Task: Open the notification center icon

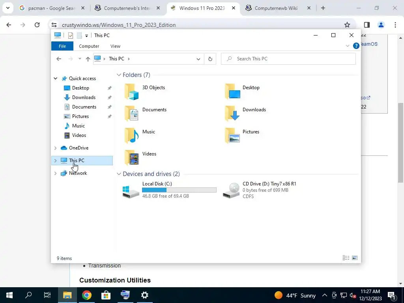Action: 392,295
